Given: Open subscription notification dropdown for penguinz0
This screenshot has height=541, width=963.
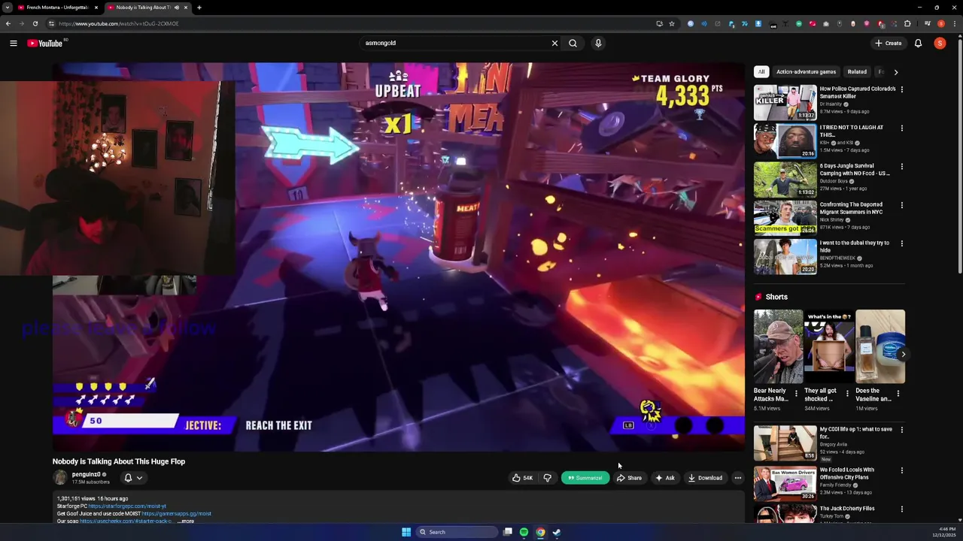Looking at the screenshot, I should pos(133,478).
